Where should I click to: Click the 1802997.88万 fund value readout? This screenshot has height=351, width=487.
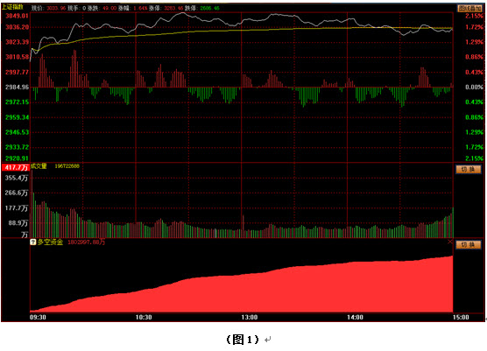[87, 242]
